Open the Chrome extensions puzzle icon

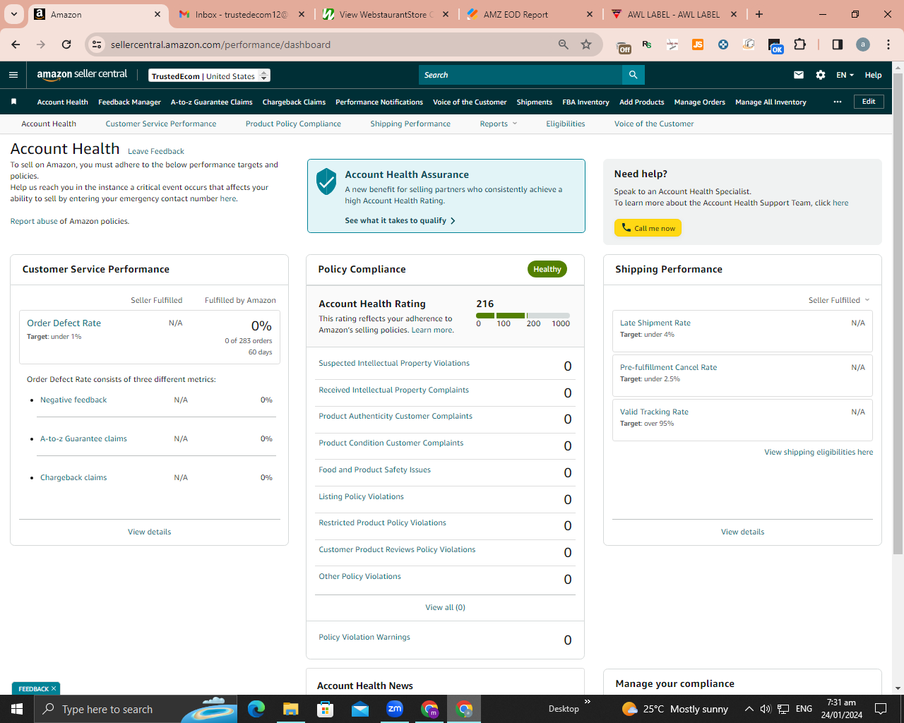coord(799,44)
